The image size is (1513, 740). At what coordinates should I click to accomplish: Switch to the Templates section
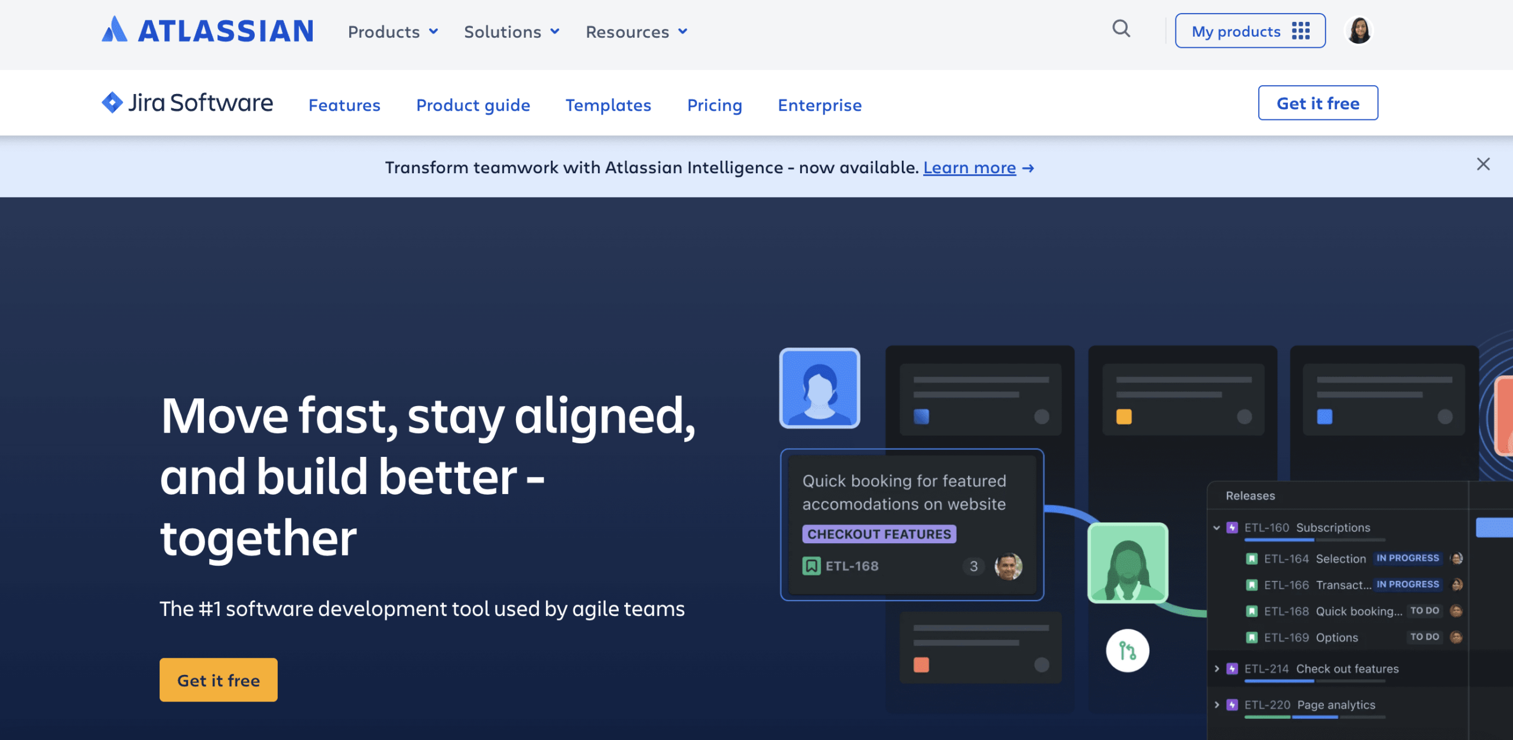pos(608,105)
